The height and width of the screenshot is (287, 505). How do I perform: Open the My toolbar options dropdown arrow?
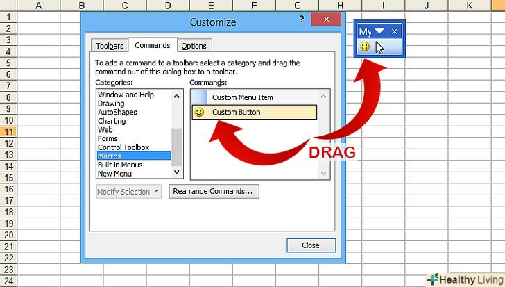pos(381,31)
